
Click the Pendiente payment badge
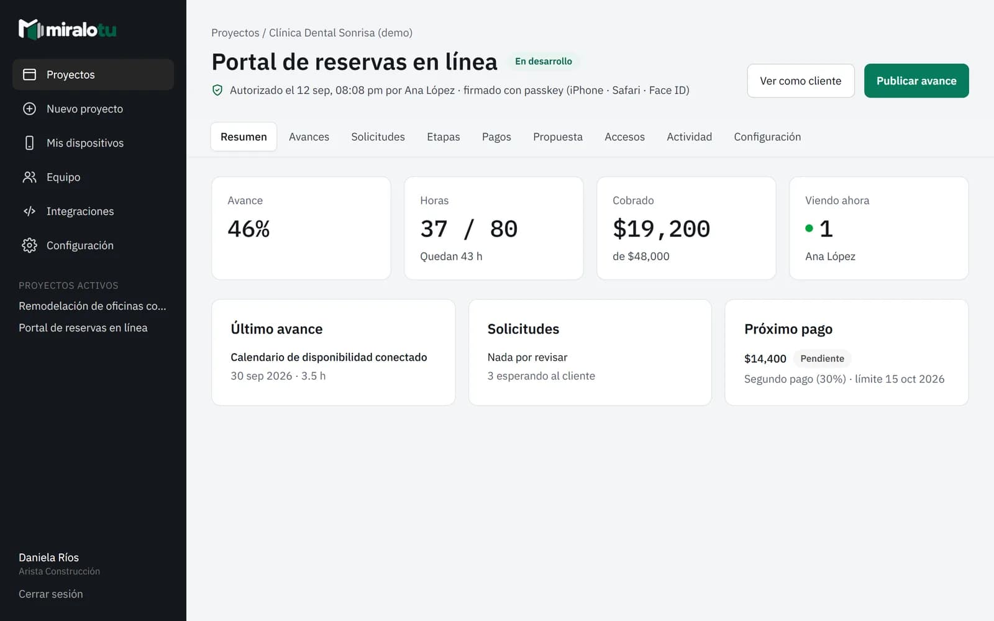point(822,358)
